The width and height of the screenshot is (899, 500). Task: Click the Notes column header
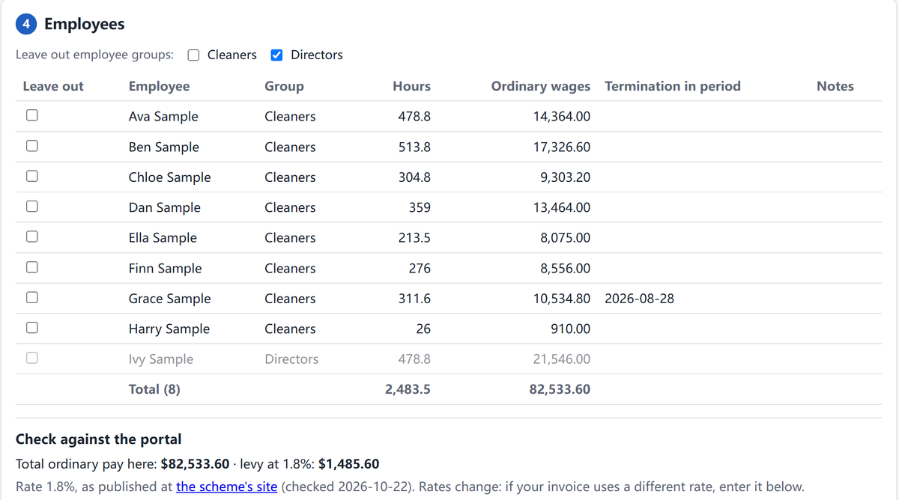point(835,86)
